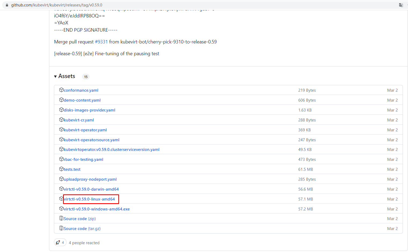This screenshot has width=408, height=252.
Task: Click the package icon beside rbac-for-testing.yaml
Action: pyautogui.click(x=61, y=159)
